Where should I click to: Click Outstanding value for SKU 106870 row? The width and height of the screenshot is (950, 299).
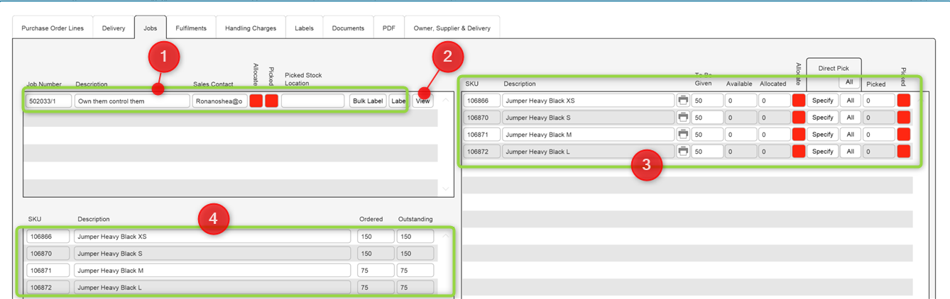[x=415, y=254]
